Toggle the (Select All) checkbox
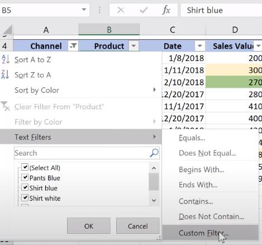 tap(25, 167)
